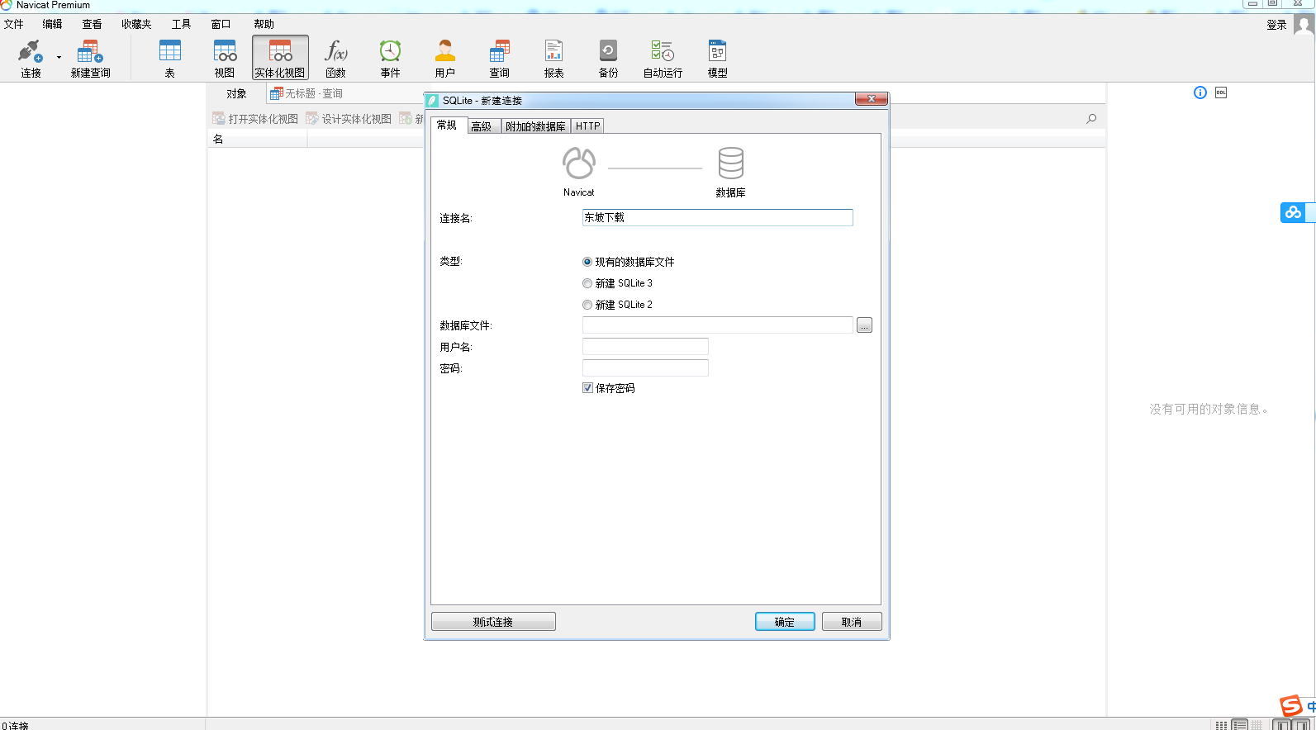Click the user avatar icon near 登录
The width and height of the screenshot is (1316, 730).
point(1304,25)
